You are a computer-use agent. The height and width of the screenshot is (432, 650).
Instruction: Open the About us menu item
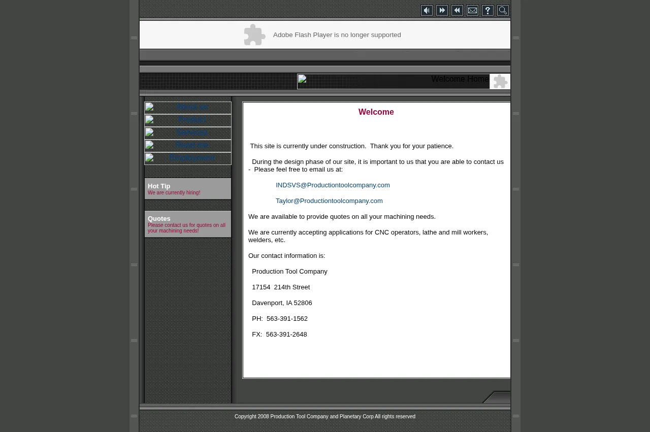tap(192, 108)
